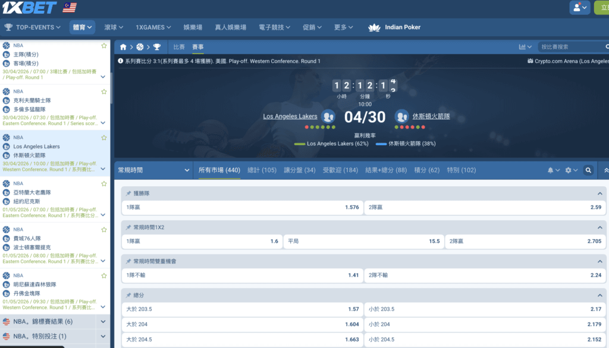Collapse all markets with double chevron
The width and height of the screenshot is (609, 348).
[606, 170]
